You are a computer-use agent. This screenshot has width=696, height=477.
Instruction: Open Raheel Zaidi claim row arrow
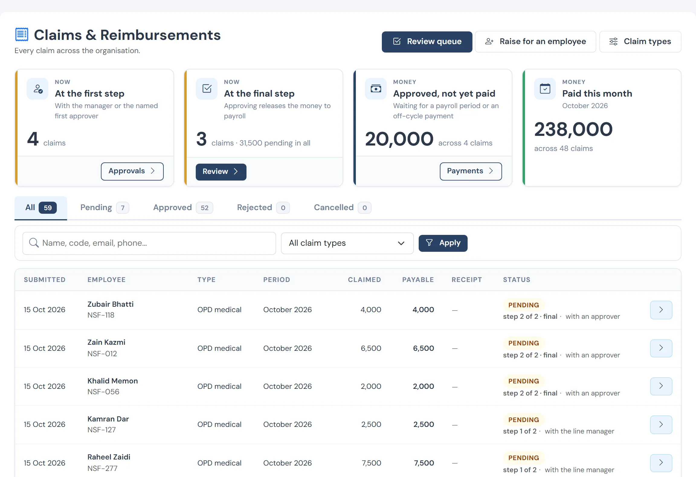tap(661, 463)
